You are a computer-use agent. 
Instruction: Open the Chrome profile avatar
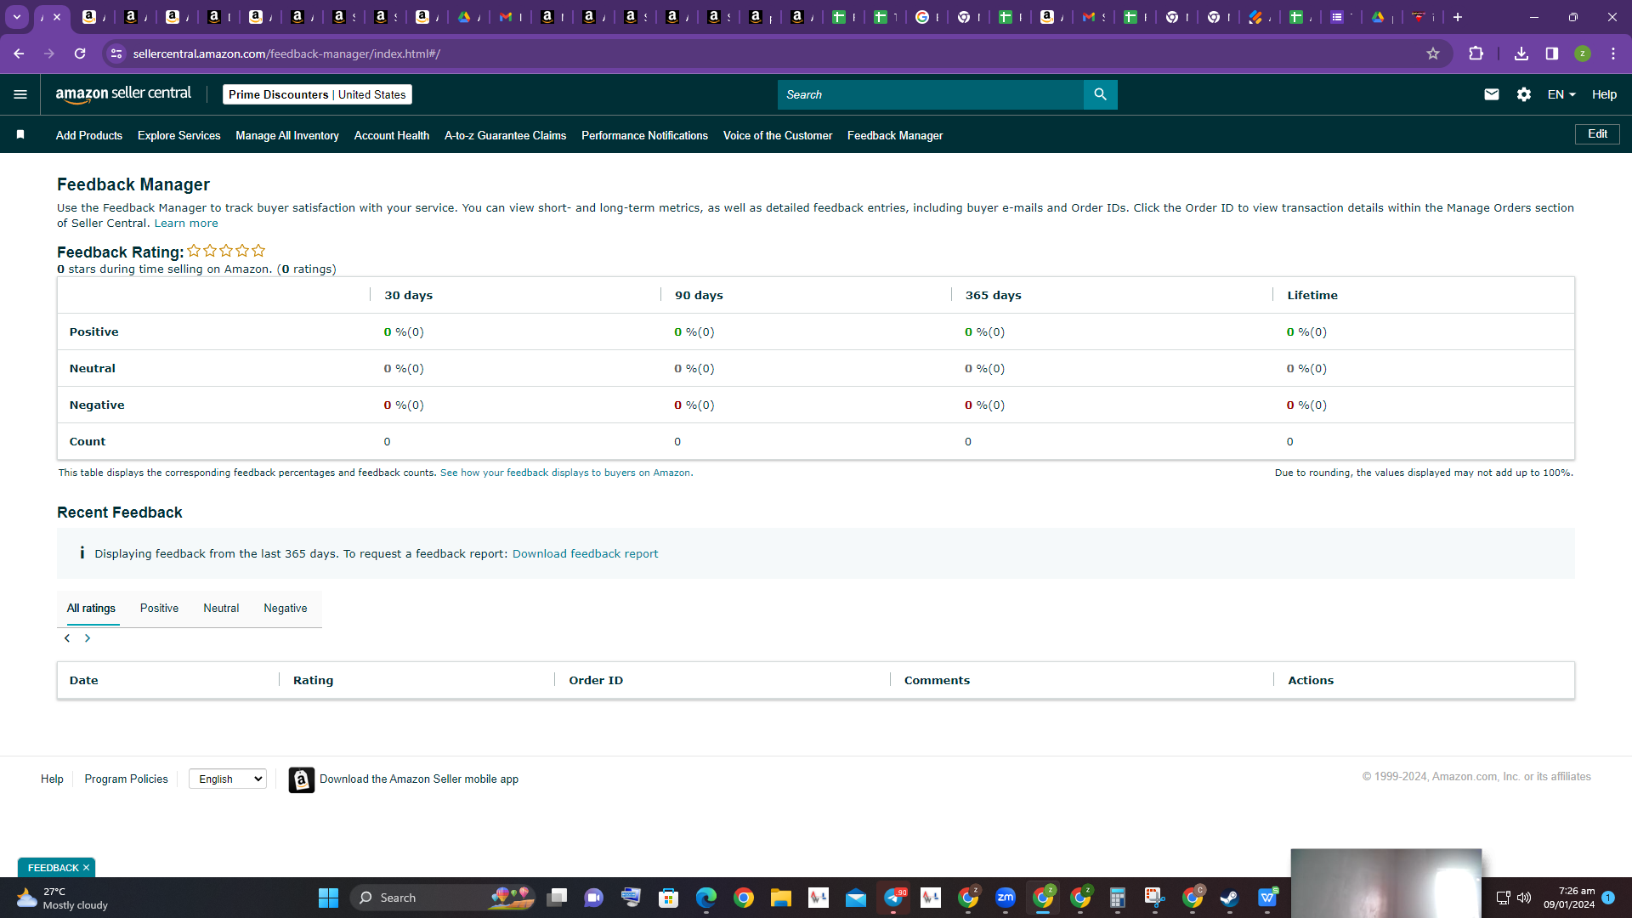point(1583,54)
